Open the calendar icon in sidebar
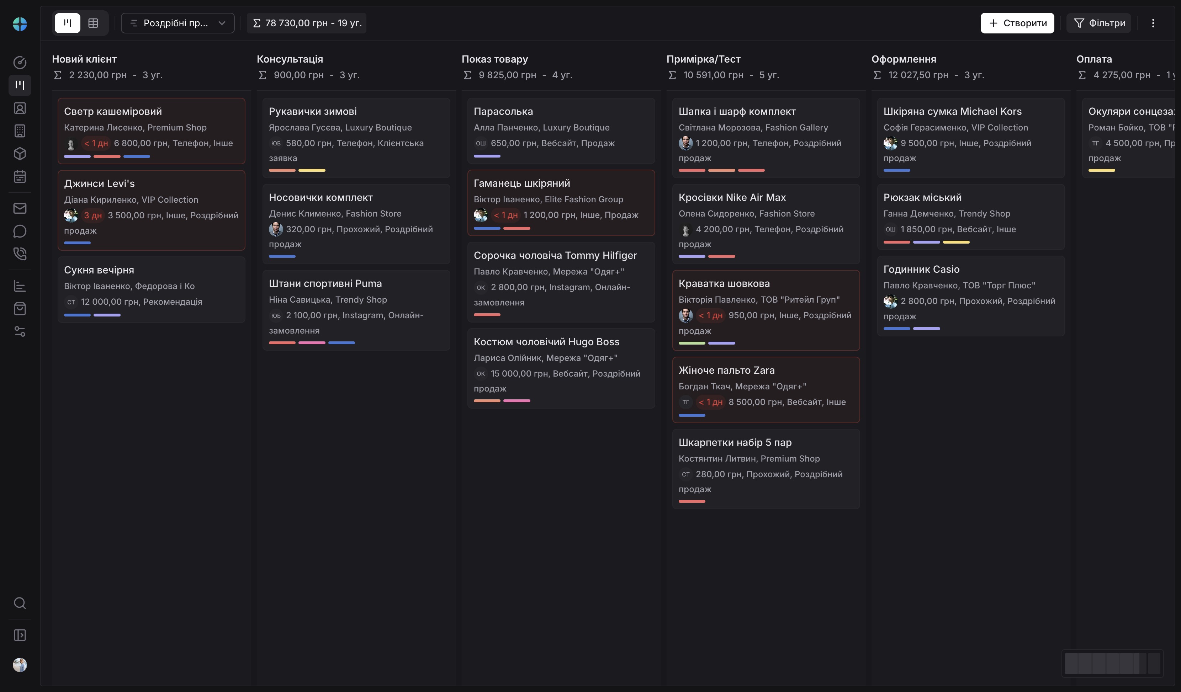 pyautogui.click(x=20, y=177)
